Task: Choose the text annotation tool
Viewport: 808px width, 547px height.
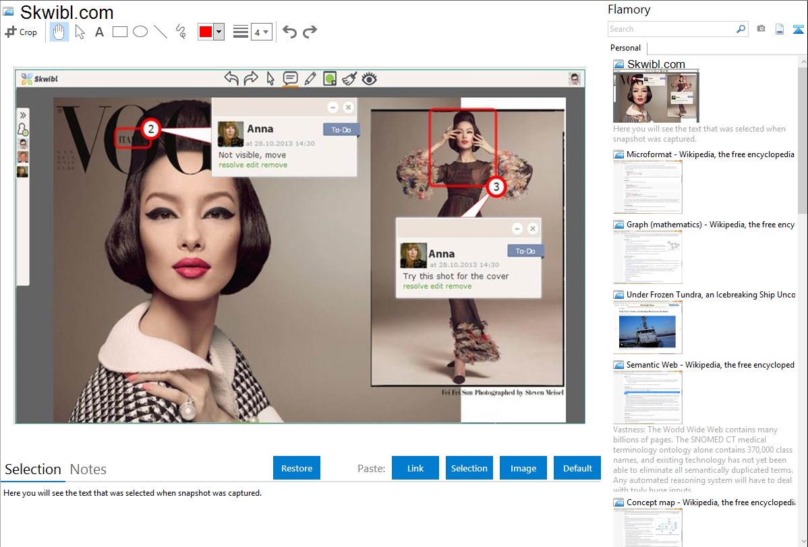Action: [x=99, y=32]
